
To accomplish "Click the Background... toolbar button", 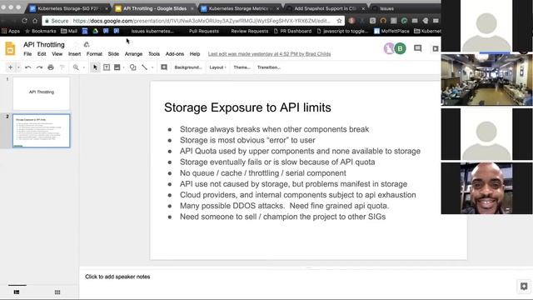I will click(x=188, y=67).
